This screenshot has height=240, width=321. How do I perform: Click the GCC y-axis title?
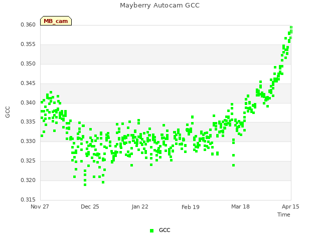tap(8, 112)
